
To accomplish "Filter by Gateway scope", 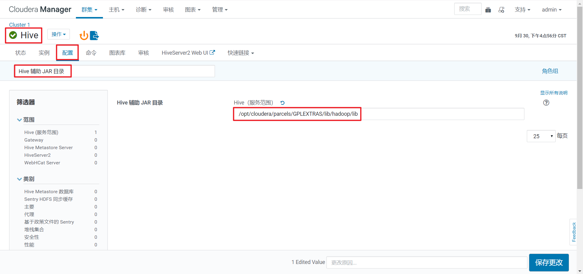I will pyautogui.click(x=34, y=140).
